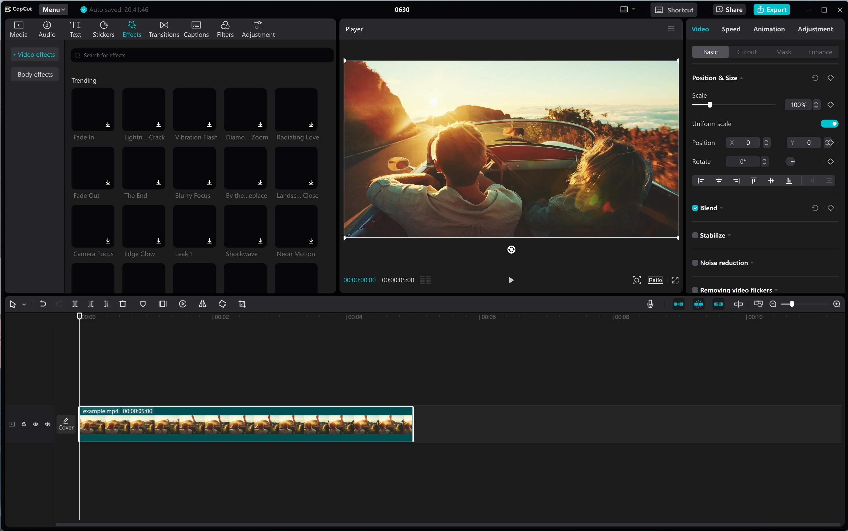Open the Captions panel
Image resolution: width=848 pixels, height=531 pixels.
point(196,29)
